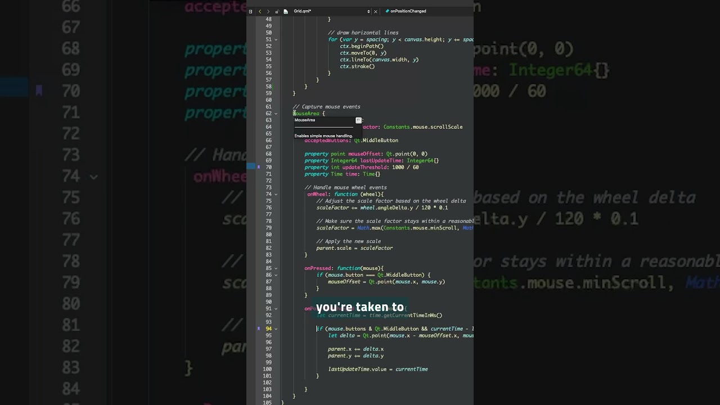Go back with the left arrow
Viewport: 720px width, 405px height.
pos(260,11)
